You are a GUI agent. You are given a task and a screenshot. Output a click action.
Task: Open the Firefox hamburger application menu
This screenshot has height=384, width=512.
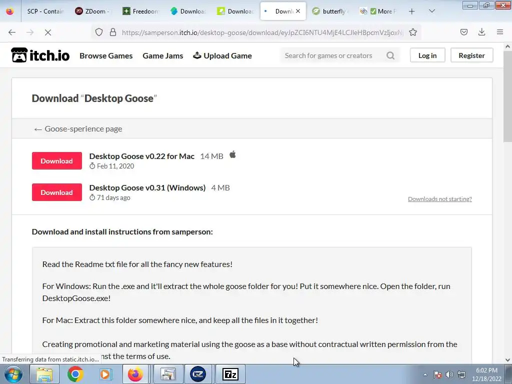coord(499,32)
